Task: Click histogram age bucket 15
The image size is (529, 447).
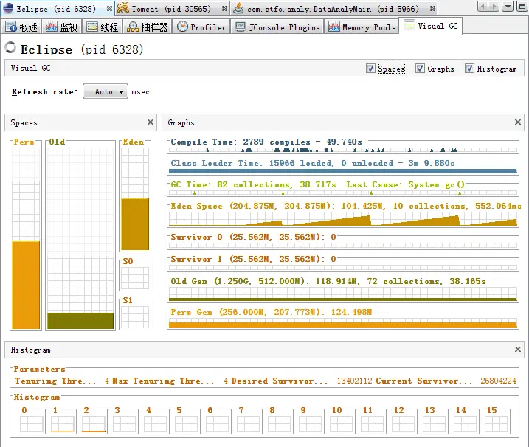Action: point(497,422)
